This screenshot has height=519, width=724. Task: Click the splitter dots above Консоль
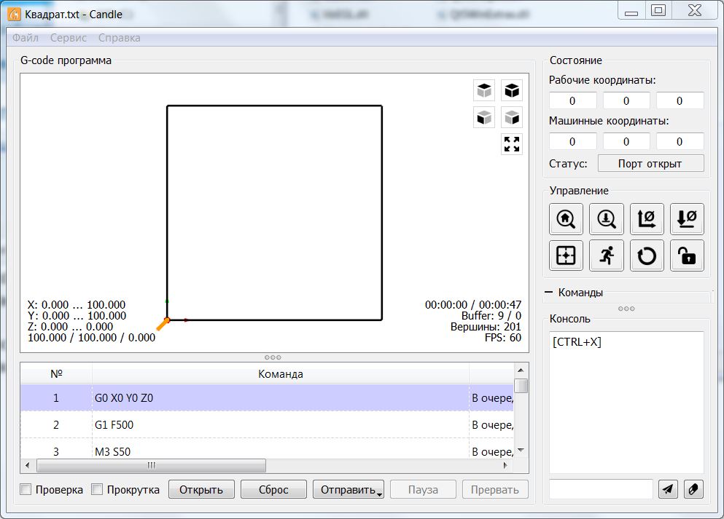pyautogui.click(x=626, y=309)
